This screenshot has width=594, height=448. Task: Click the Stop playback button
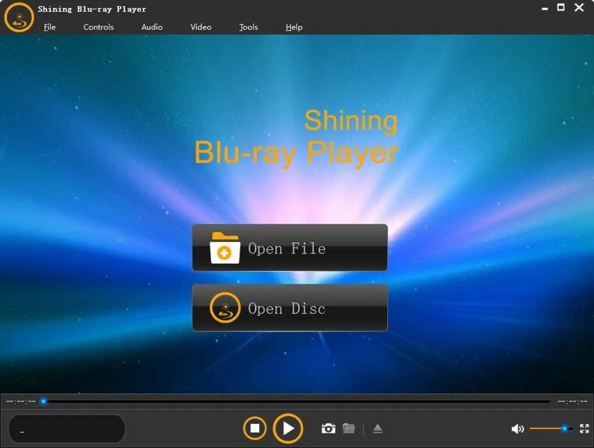(x=254, y=428)
